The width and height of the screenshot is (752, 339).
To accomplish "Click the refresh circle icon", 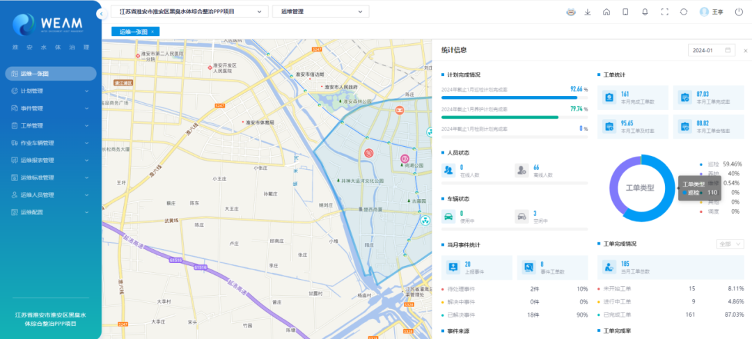I will (x=684, y=12).
